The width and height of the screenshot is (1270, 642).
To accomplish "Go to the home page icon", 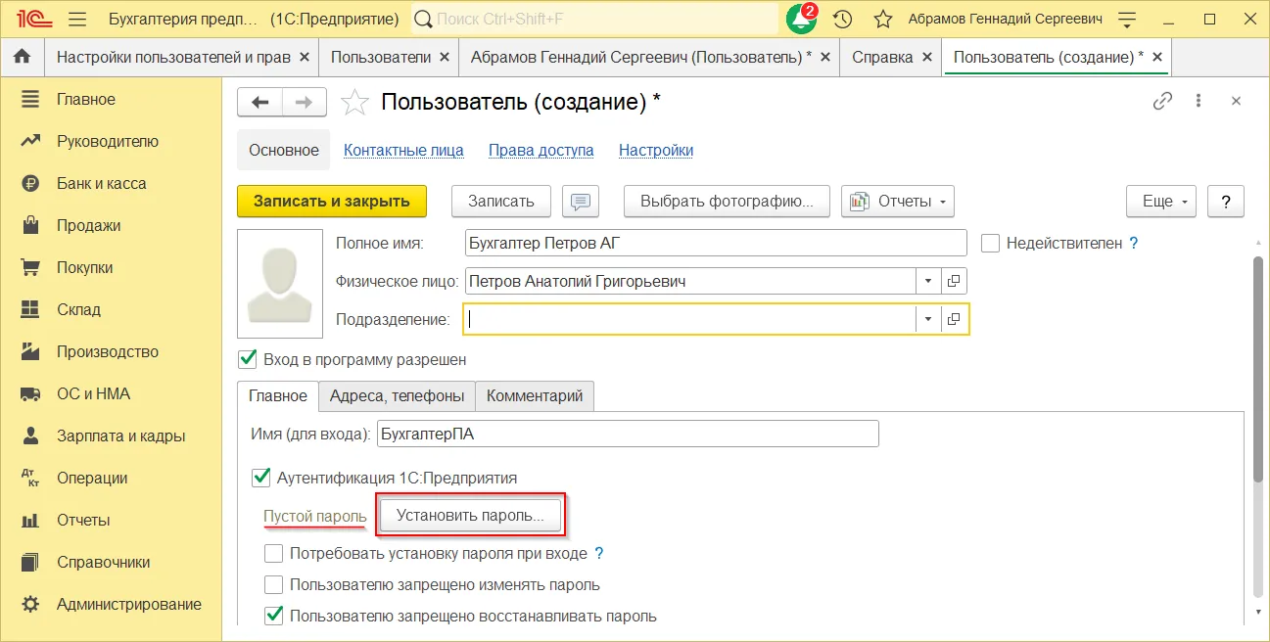I will point(22,57).
